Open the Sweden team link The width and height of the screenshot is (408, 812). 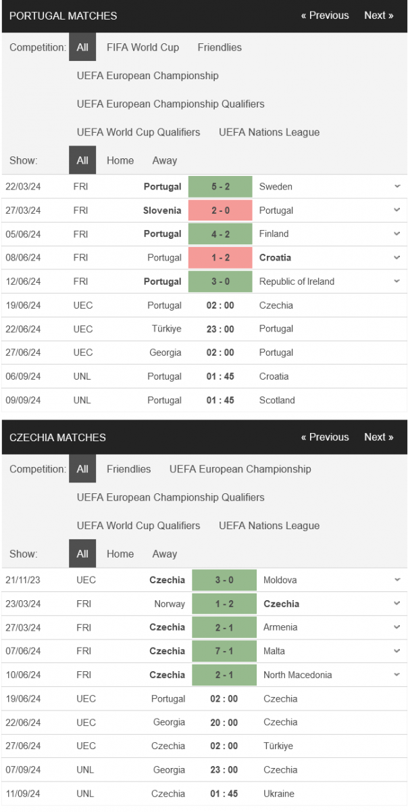coord(276,187)
